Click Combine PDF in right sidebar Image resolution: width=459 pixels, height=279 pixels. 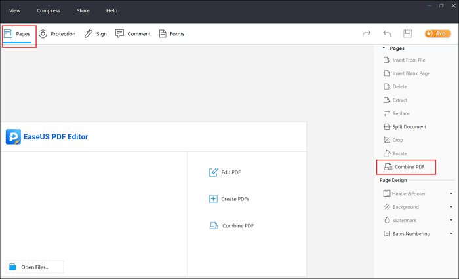point(406,167)
